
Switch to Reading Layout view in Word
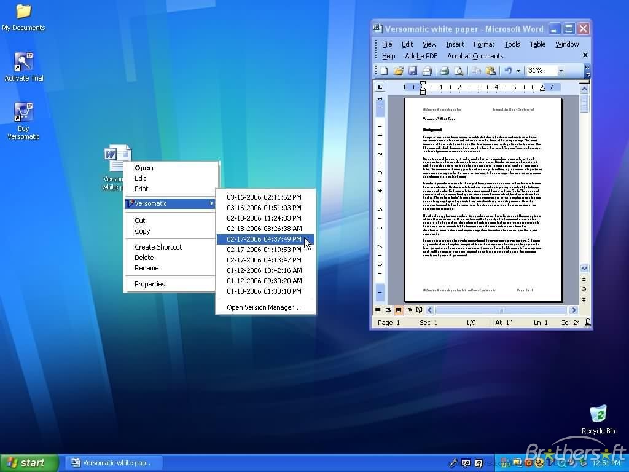[419, 310]
